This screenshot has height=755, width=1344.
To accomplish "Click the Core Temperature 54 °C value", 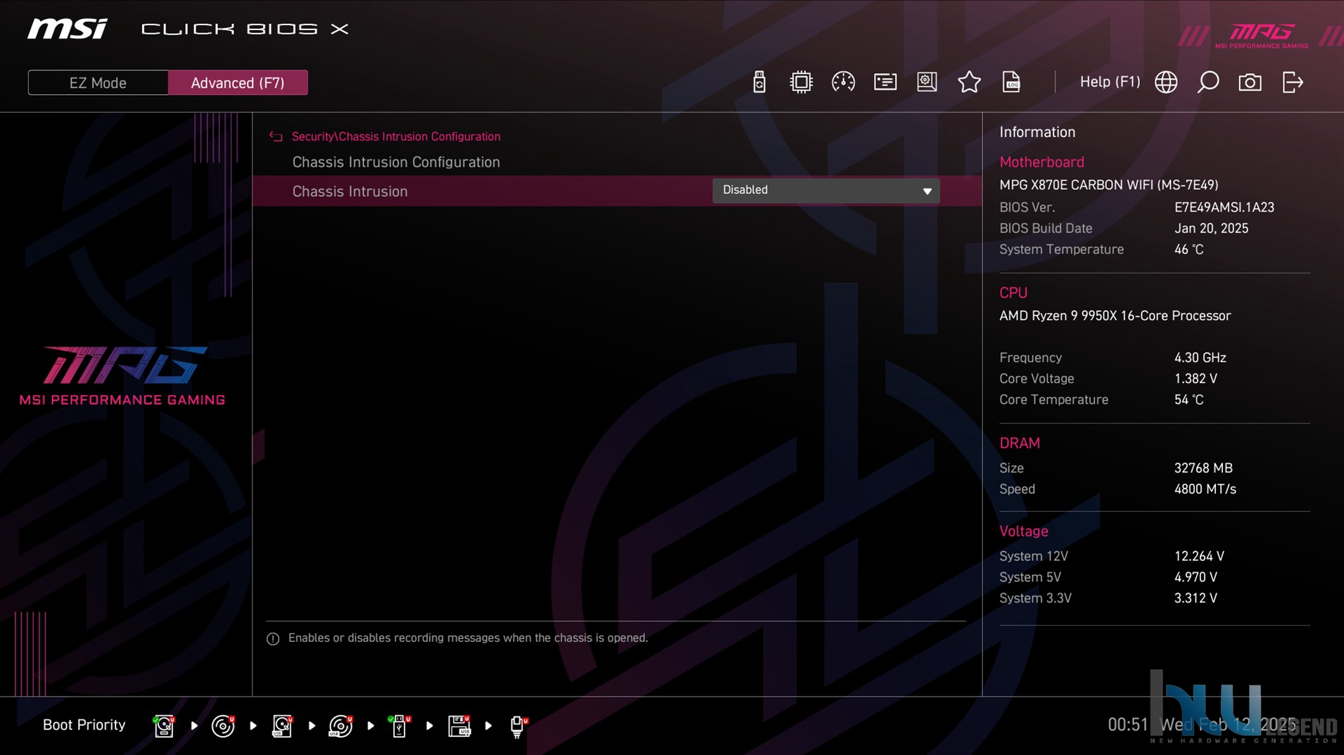I will coord(1188,400).
